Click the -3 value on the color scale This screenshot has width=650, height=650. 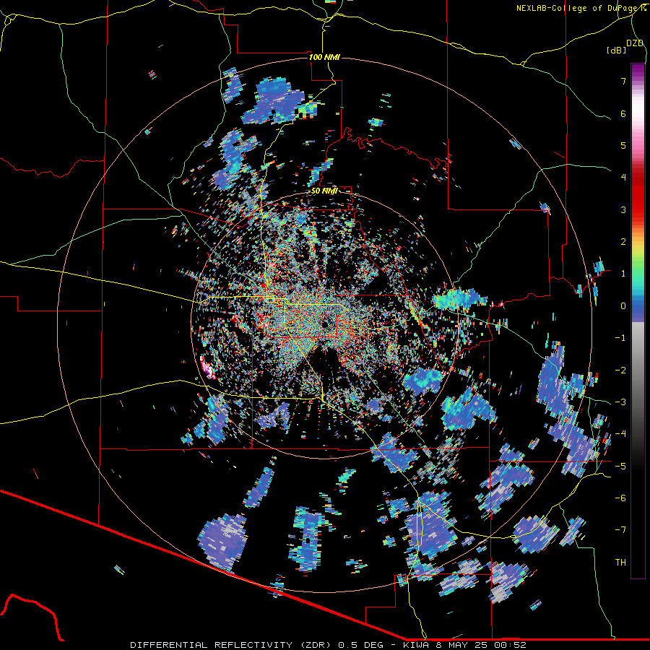pyautogui.click(x=620, y=402)
